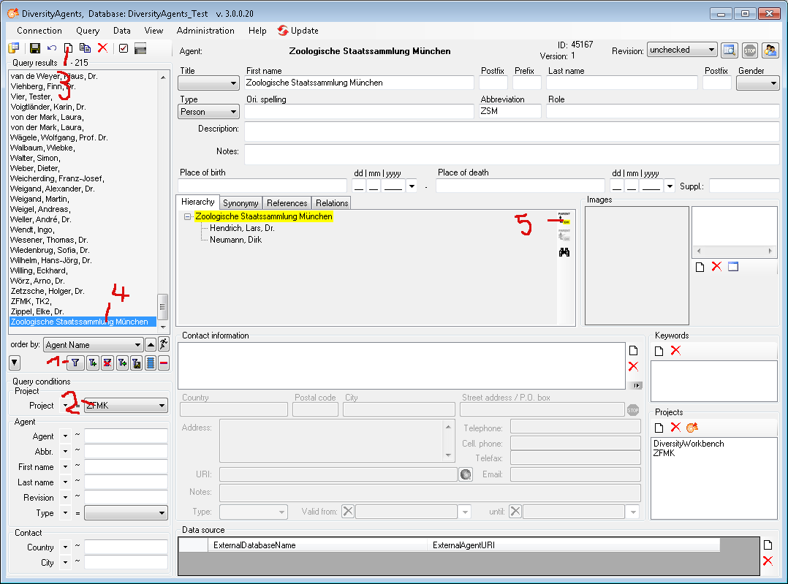Viewport: 788px width, 584px height.
Task: Toggle ascending sort arrow beside order by
Action: (x=151, y=344)
